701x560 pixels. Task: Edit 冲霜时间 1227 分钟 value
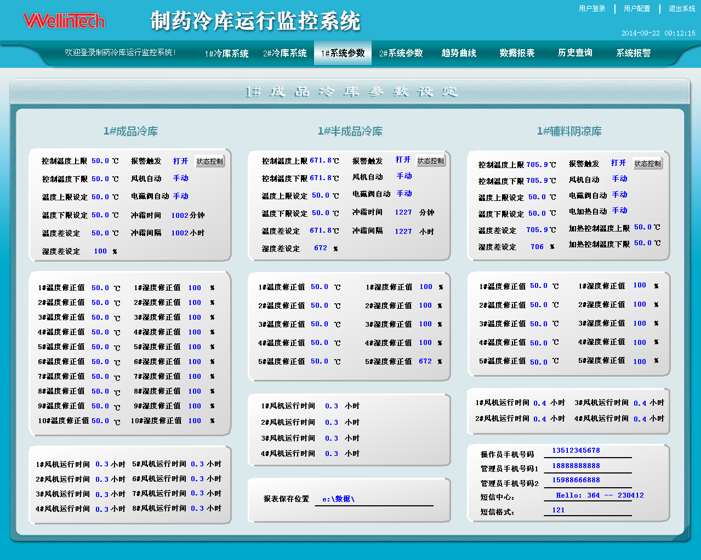[403, 212]
